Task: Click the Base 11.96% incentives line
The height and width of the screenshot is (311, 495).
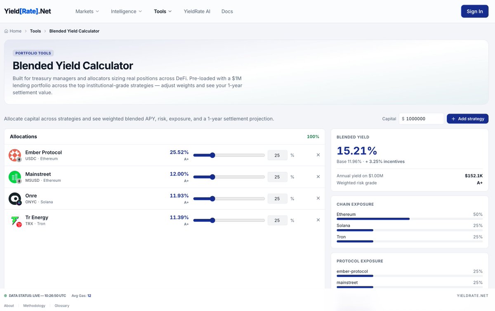Action: (370, 161)
